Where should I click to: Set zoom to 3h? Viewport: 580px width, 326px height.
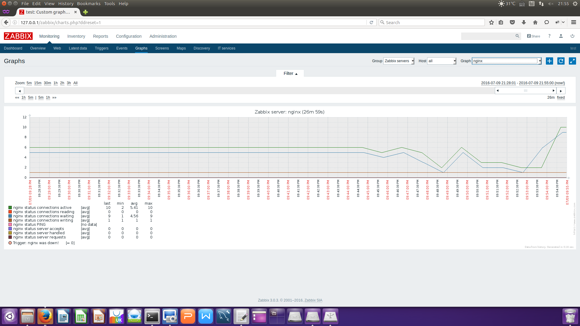pos(69,83)
